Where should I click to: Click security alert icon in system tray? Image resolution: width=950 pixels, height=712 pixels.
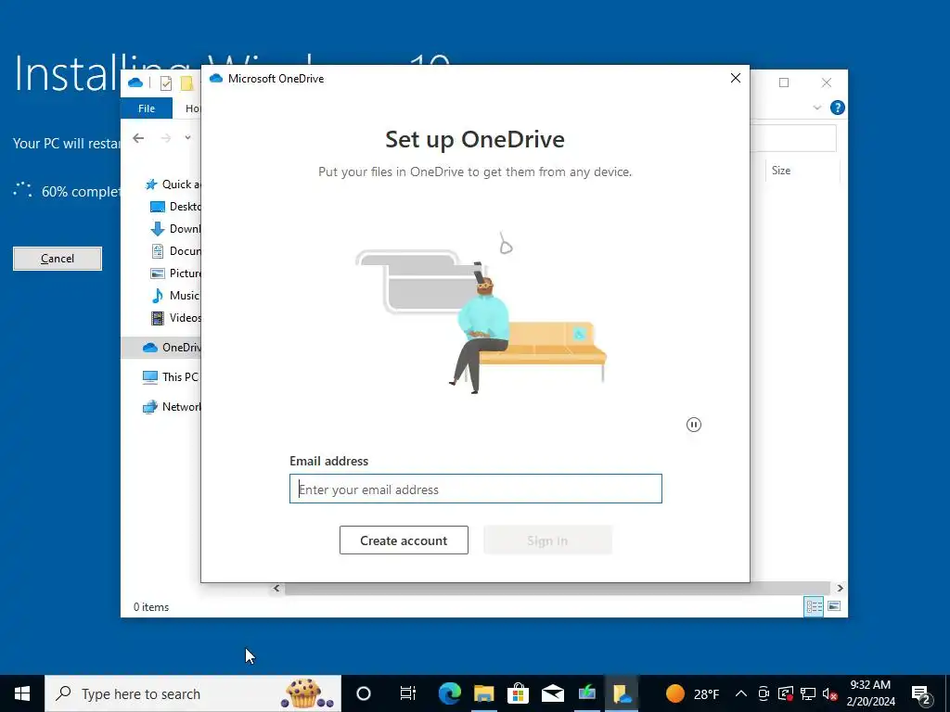(785, 693)
